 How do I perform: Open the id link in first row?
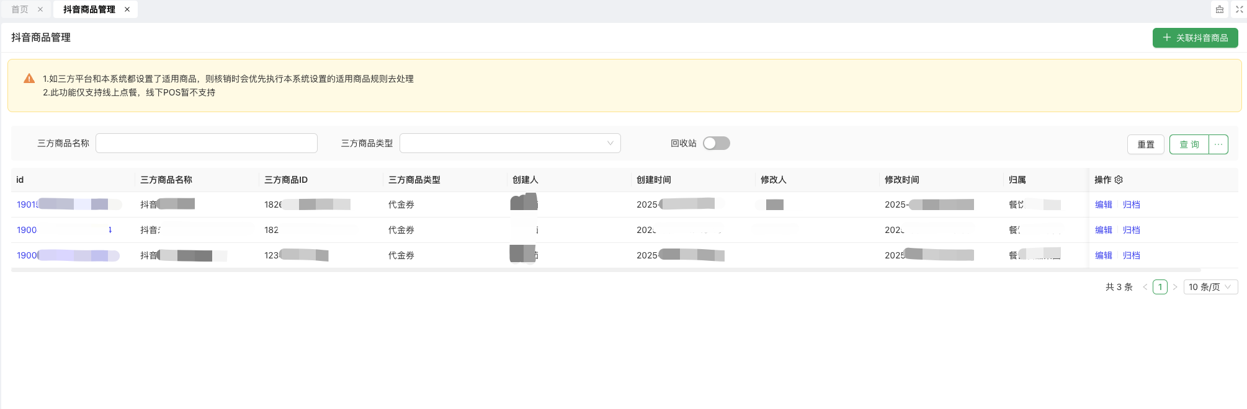[x=68, y=205]
